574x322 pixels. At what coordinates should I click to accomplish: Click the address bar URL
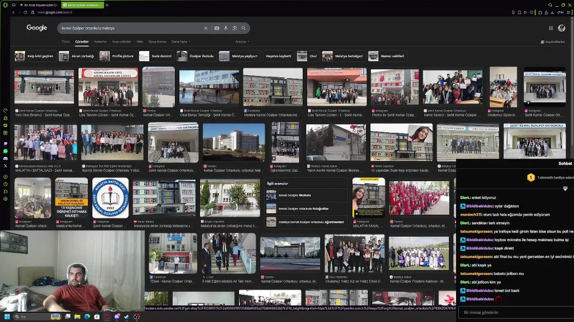(55, 13)
